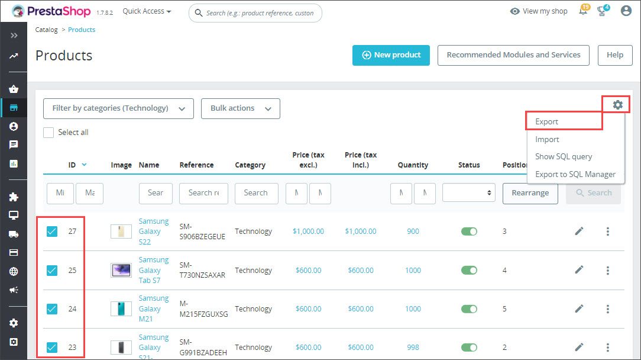The width and height of the screenshot is (641, 360).
Task: Open more actions menu for Samsung Galaxy S22
Action: (x=608, y=232)
